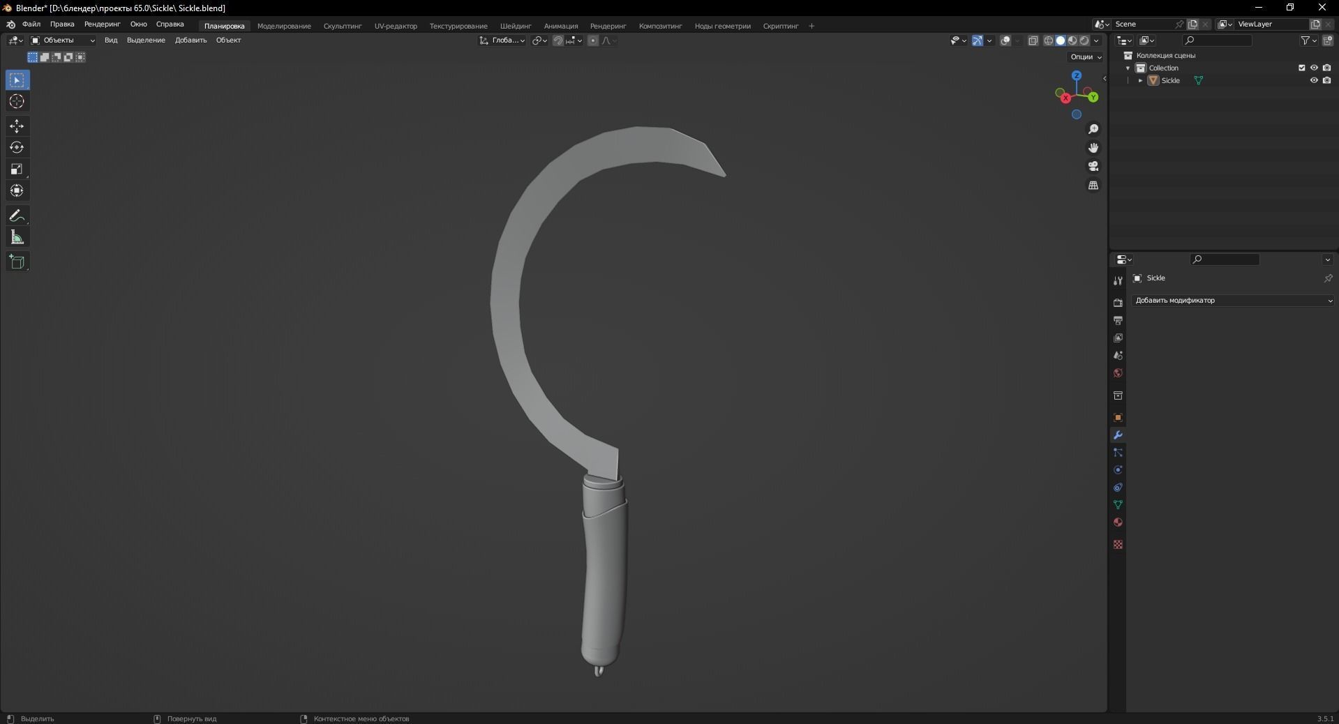Select the Annotate tool
This screenshot has width=1339, height=724.
coord(16,216)
